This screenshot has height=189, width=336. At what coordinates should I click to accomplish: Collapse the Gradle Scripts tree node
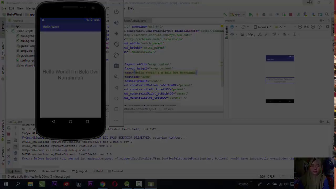pos(7,31)
